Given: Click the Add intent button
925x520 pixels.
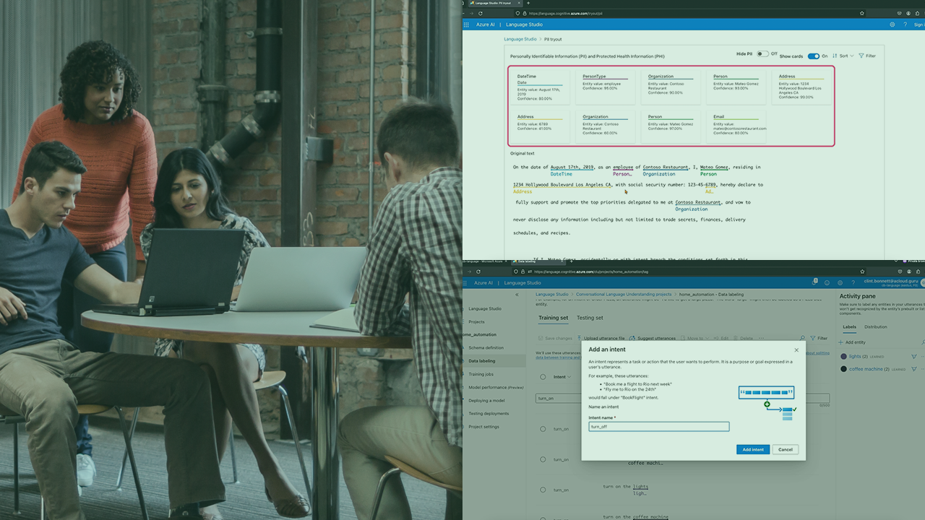Looking at the screenshot, I should click(752, 449).
